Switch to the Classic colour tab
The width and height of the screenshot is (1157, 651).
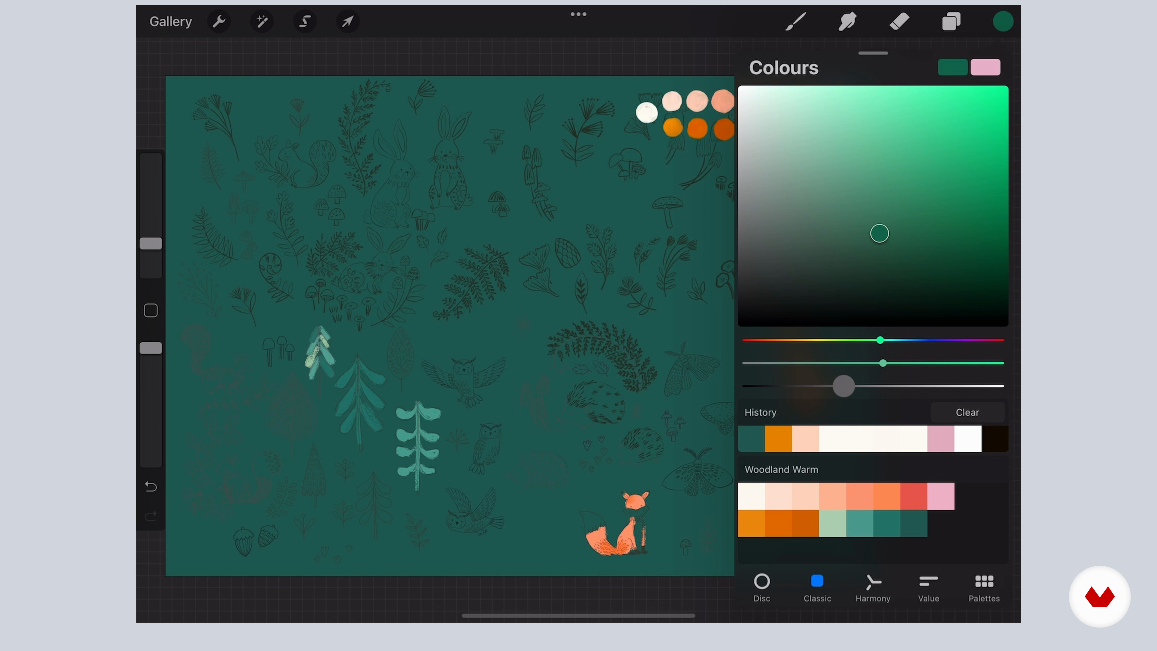coord(817,588)
